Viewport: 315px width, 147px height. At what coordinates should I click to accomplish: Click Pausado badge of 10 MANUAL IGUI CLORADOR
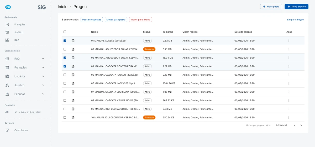pyautogui.click(x=149, y=118)
